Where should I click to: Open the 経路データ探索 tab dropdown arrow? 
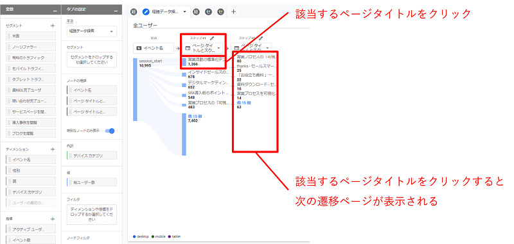[x=184, y=12]
